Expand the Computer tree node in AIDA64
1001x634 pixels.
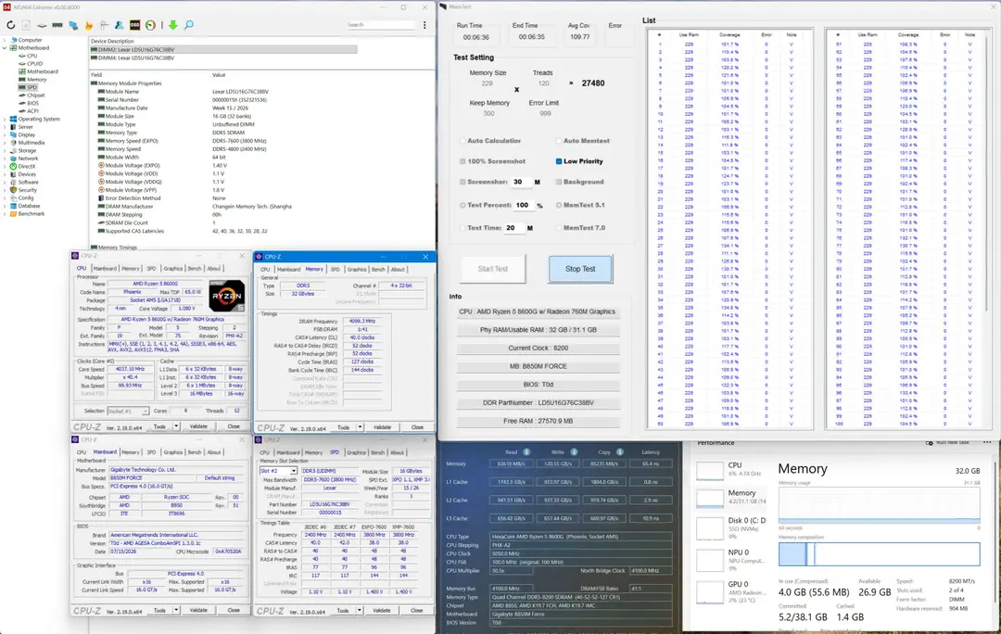point(6,40)
